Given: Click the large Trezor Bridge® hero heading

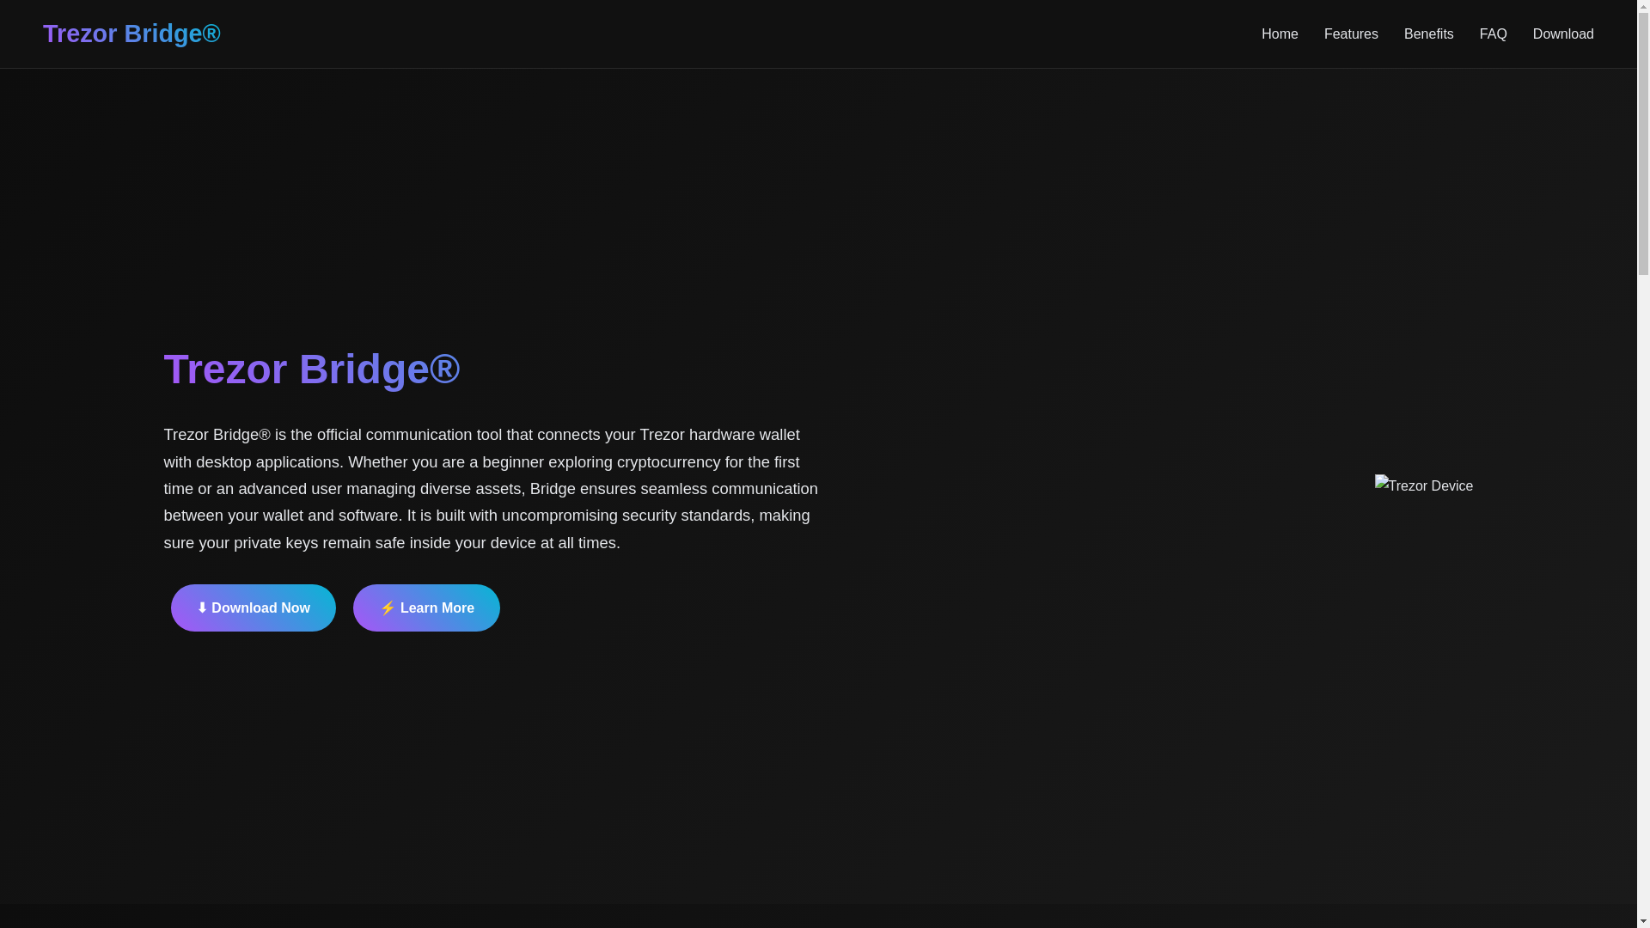Looking at the screenshot, I should point(312,369).
